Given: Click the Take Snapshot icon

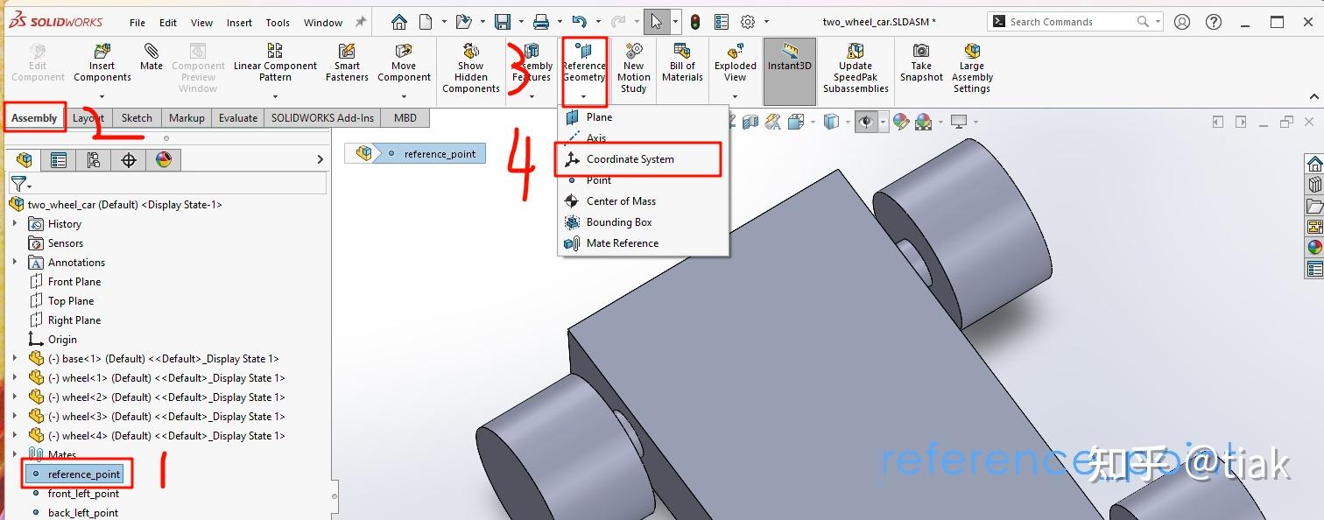Looking at the screenshot, I should tap(920, 63).
